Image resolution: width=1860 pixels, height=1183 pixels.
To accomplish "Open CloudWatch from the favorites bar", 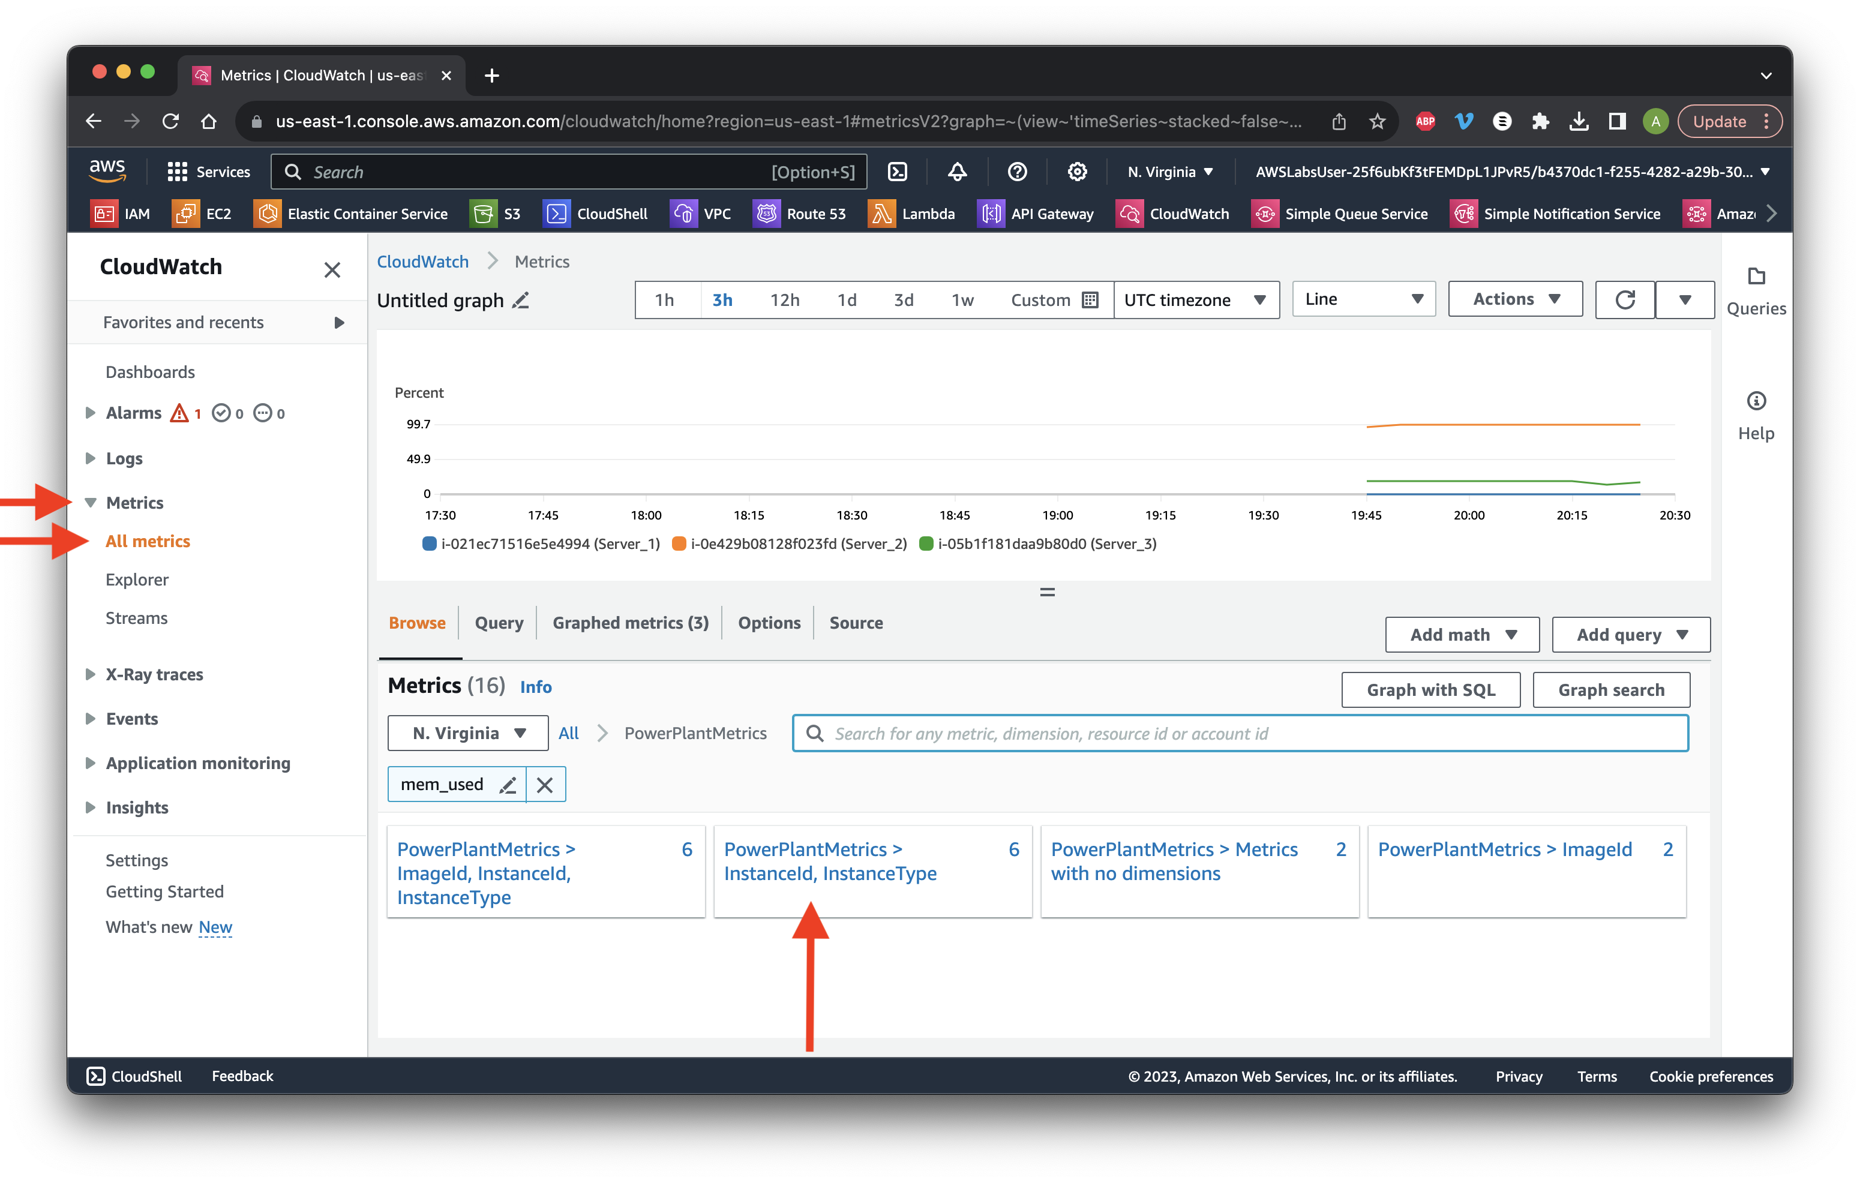I will point(1174,214).
